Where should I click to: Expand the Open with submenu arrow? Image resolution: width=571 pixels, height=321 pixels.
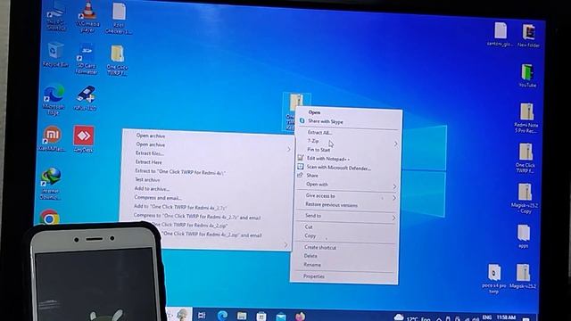pyautogui.click(x=394, y=186)
